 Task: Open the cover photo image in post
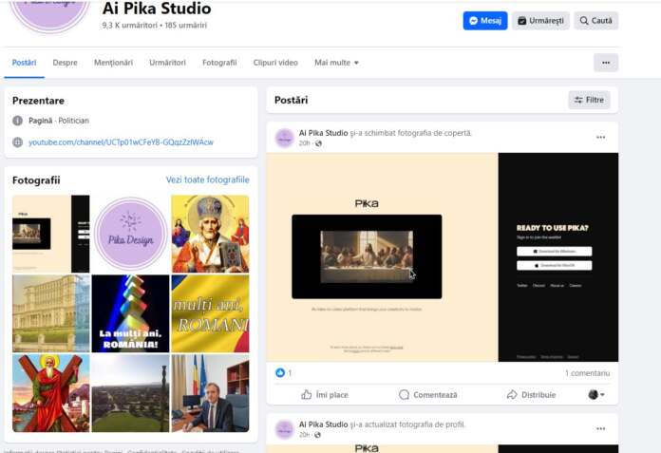443,257
